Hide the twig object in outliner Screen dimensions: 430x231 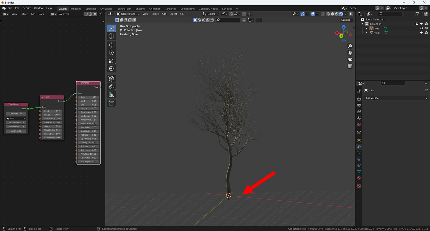point(421,33)
